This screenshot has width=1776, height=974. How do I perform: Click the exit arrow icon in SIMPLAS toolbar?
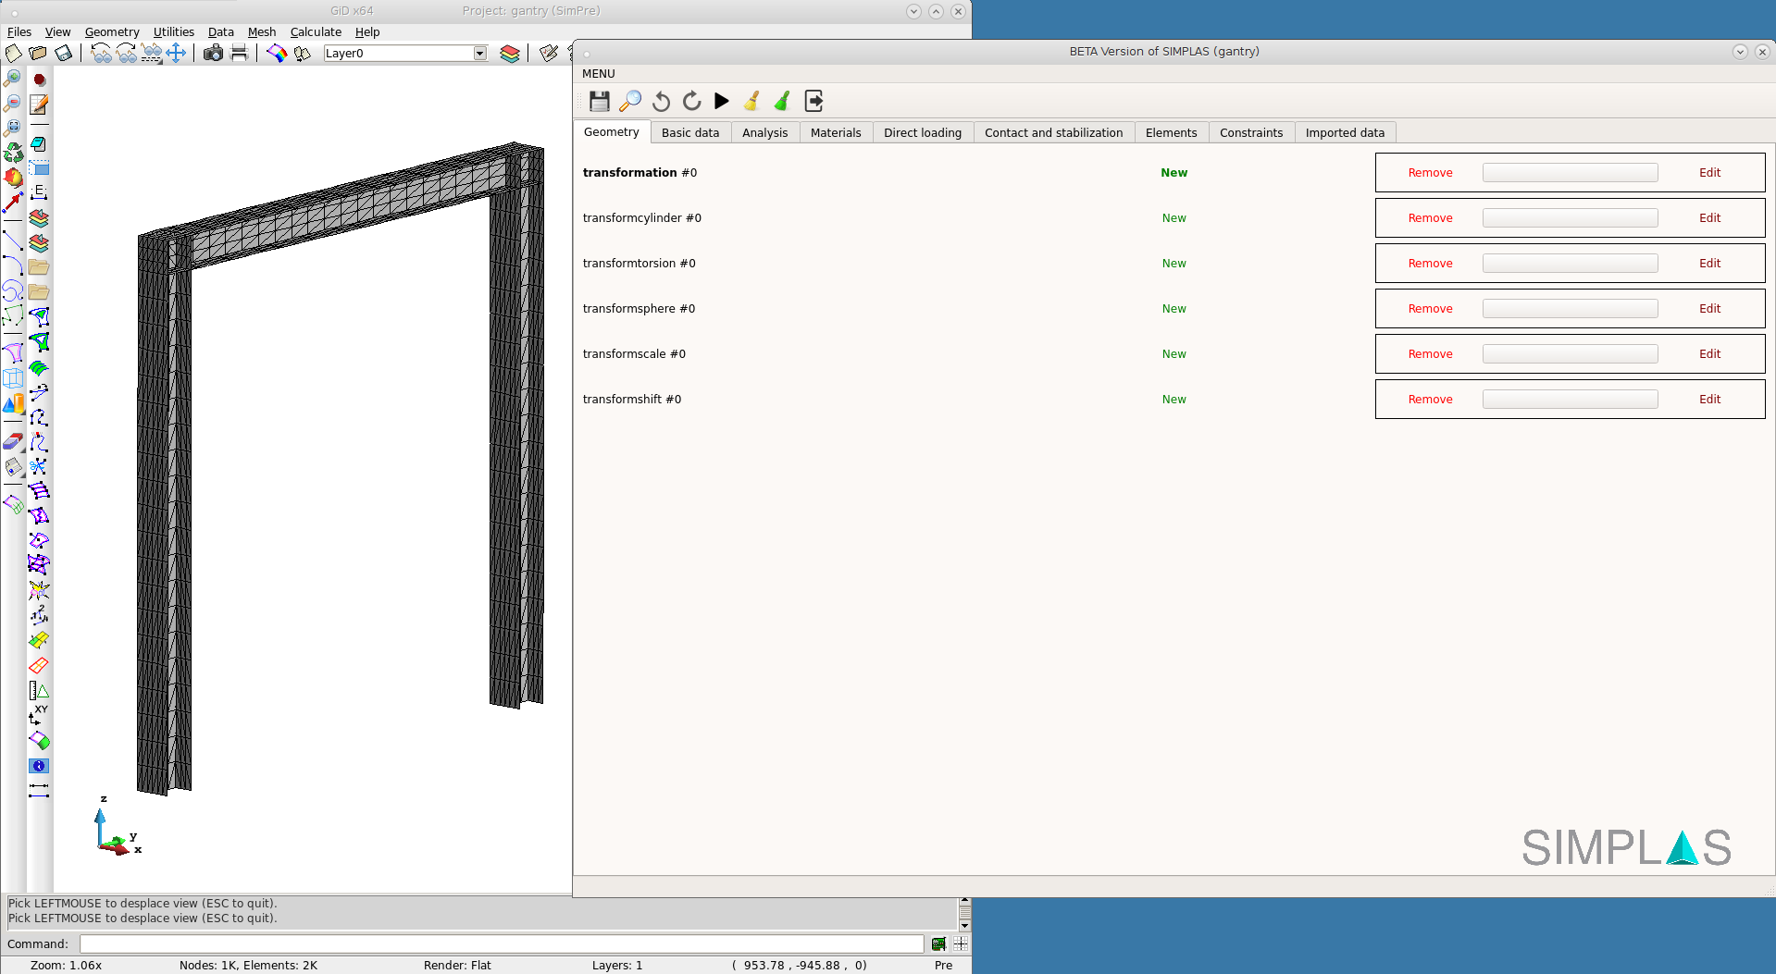coord(813,101)
